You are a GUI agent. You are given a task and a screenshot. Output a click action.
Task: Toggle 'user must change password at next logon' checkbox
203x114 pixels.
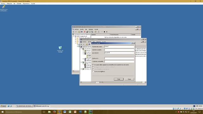coord(93,65)
